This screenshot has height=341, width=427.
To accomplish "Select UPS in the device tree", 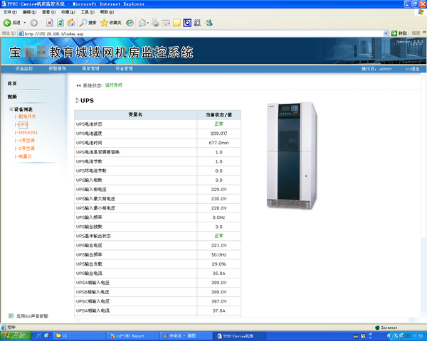I will 23,124.
